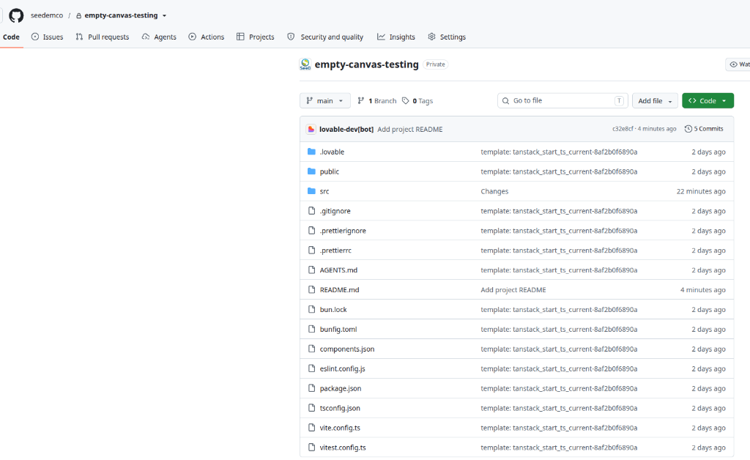Click the vite.config.ts file icon
Image resolution: width=750 pixels, height=460 pixels.
pos(311,427)
